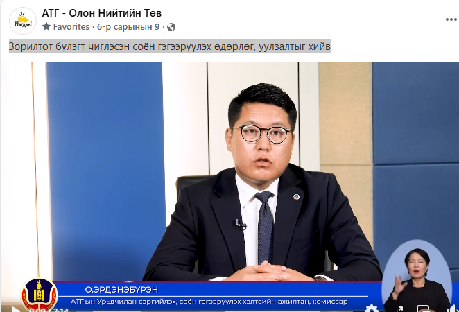Image resolution: width=459 pixels, height=312 pixels.
Task: Click the Favorites label under page name
Action: pos(71,27)
